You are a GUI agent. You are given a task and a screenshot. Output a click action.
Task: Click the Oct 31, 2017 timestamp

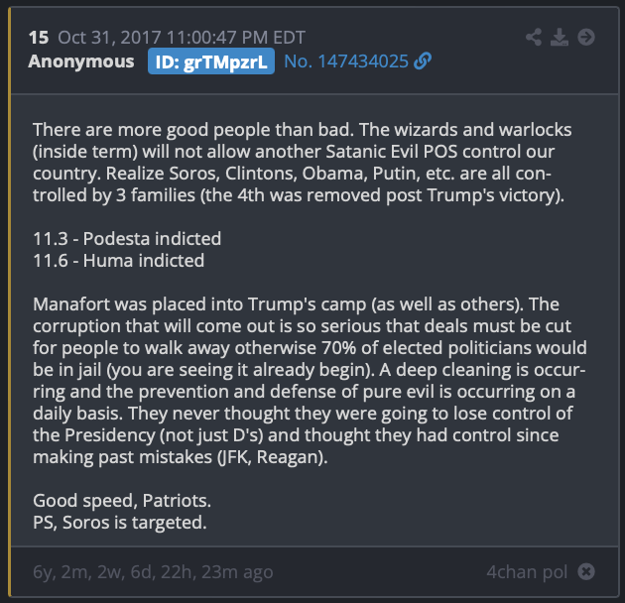[182, 38]
